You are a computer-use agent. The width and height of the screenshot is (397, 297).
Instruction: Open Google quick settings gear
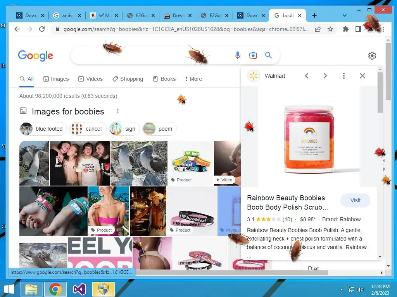(372, 56)
